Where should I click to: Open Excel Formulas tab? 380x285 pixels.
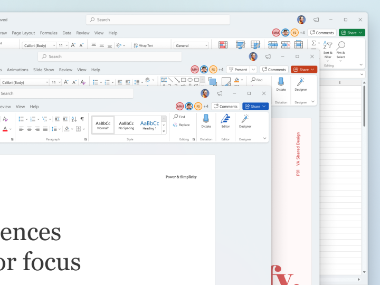[49, 33]
